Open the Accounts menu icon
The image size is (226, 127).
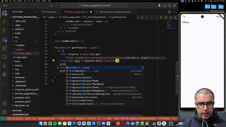[x=5, y=103]
